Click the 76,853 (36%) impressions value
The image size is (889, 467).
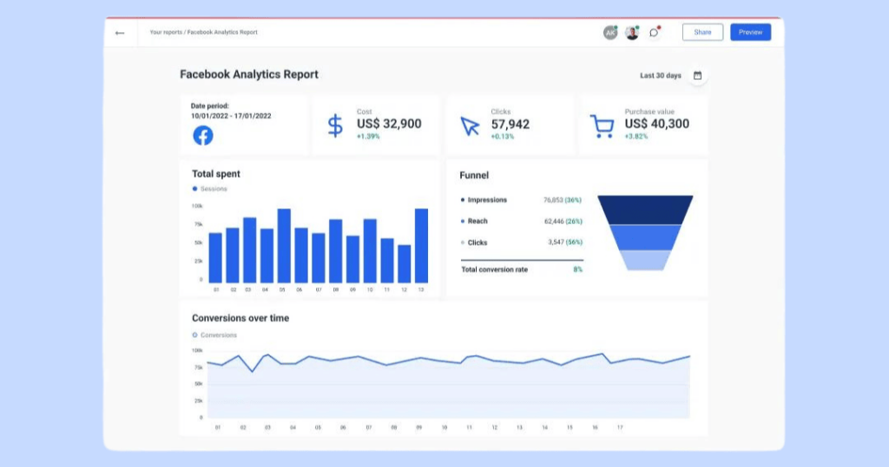click(x=563, y=200)
